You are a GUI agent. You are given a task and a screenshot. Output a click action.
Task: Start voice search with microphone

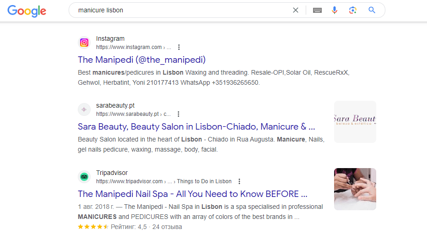pos(335,10)
